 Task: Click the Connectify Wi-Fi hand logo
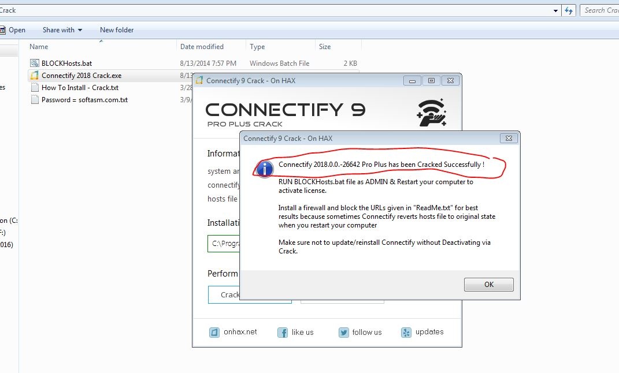tap(432, 113)
